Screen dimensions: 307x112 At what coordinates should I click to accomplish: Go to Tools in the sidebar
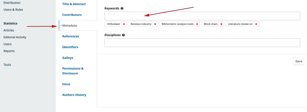(7, 65)
